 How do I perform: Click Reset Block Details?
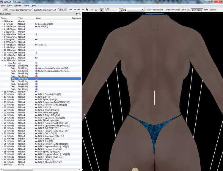[x=155, y=10]
